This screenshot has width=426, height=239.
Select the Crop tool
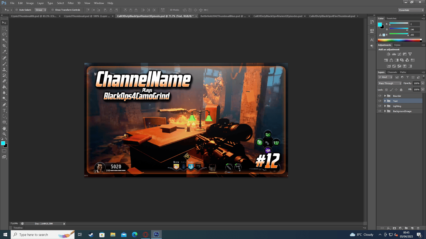(4, 46)
